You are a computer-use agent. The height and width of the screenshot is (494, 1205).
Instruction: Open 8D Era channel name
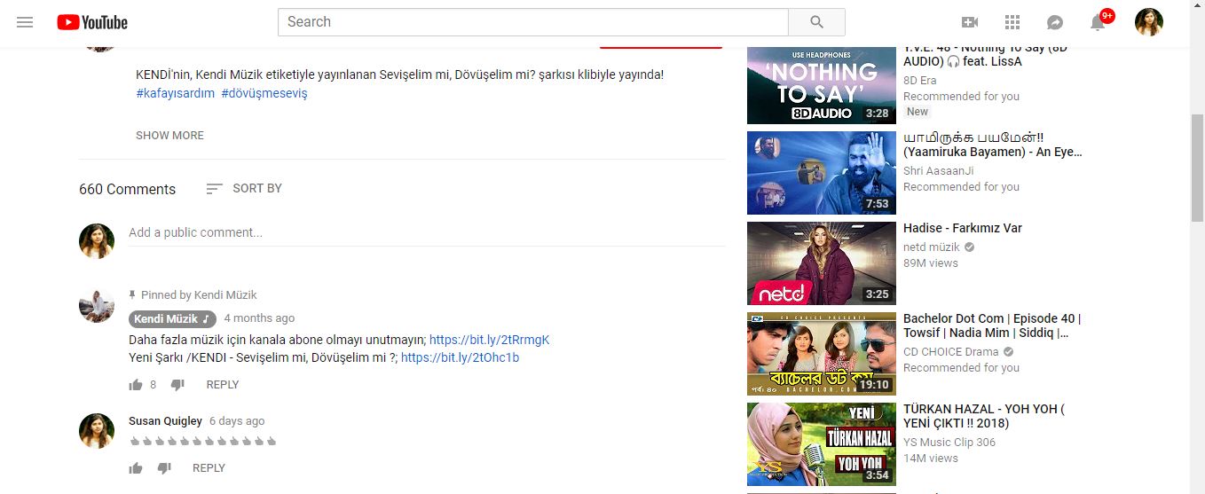pyautogui.click(x=921, y=81)
